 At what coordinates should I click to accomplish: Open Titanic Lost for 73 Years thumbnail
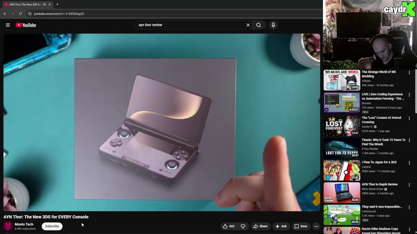[342, 148]
